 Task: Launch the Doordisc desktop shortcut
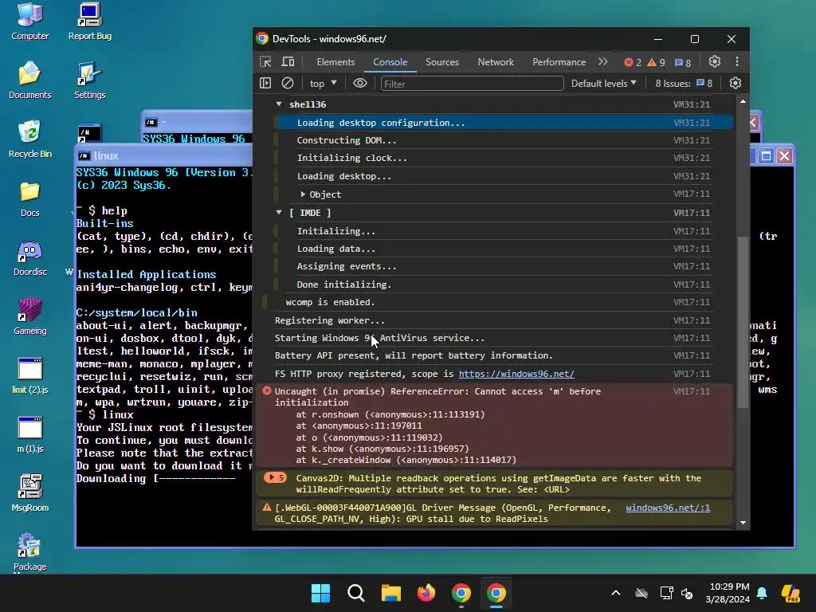tap(29, 258)
